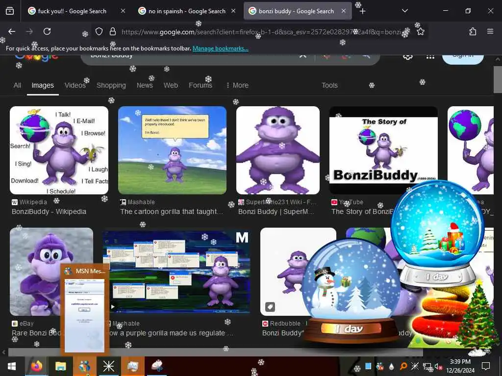Expand the list all tabs chevron

click(x=404, y=11)
